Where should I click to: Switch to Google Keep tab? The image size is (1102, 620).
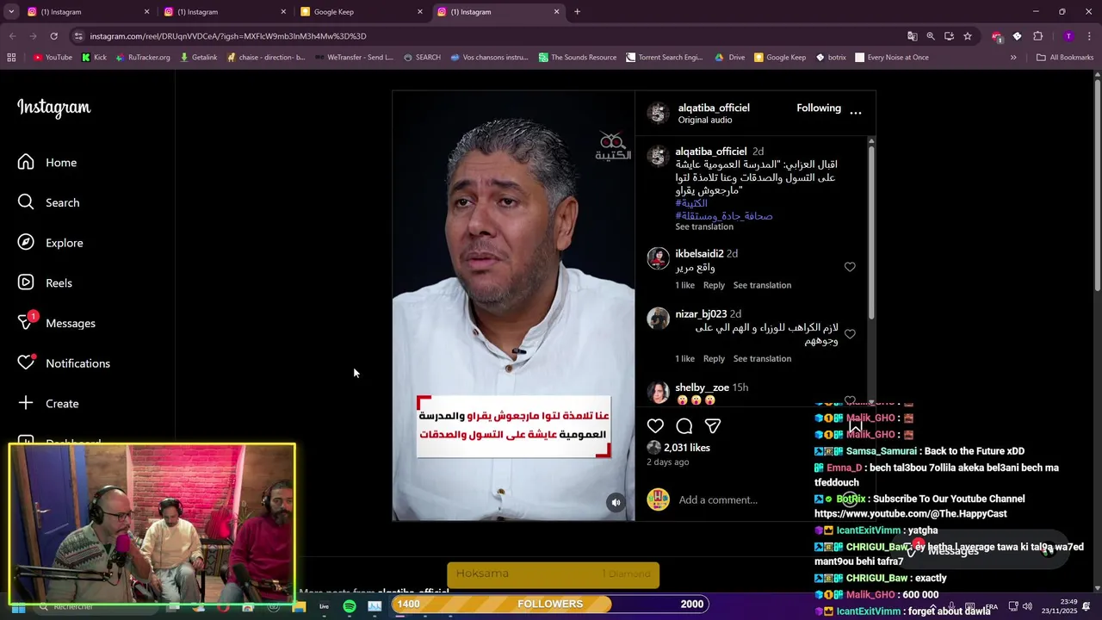360,12
